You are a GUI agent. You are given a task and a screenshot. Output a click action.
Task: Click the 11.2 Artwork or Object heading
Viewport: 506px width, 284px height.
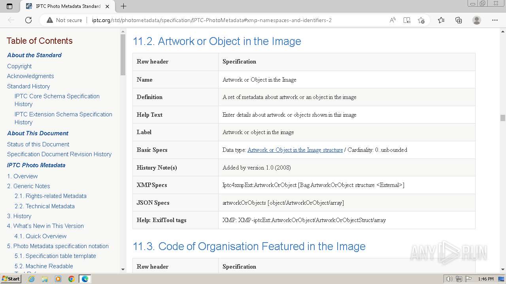pos(217,41)
